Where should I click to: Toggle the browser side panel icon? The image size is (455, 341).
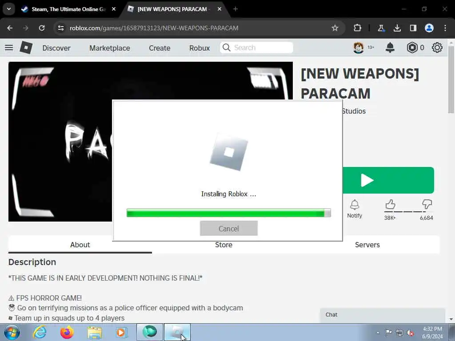(x=413, y=28)
